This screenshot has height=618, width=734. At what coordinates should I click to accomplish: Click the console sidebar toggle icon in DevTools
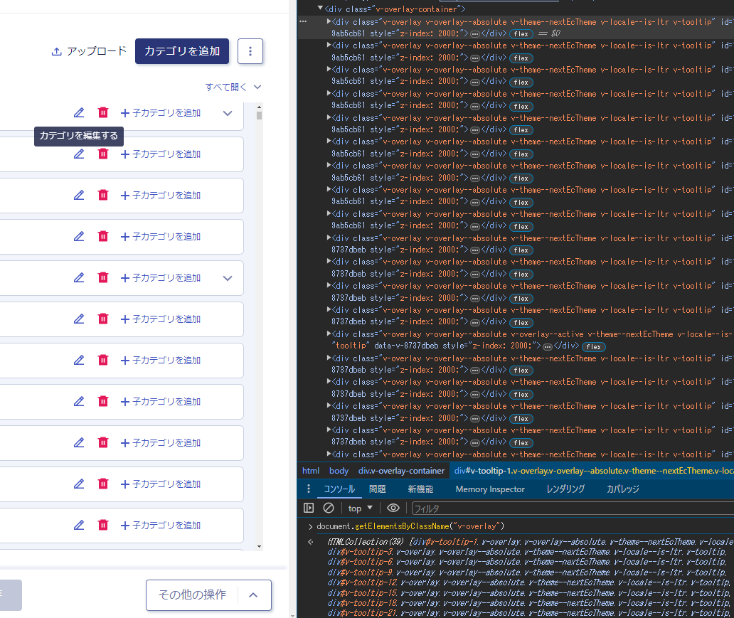click(309, 508)
